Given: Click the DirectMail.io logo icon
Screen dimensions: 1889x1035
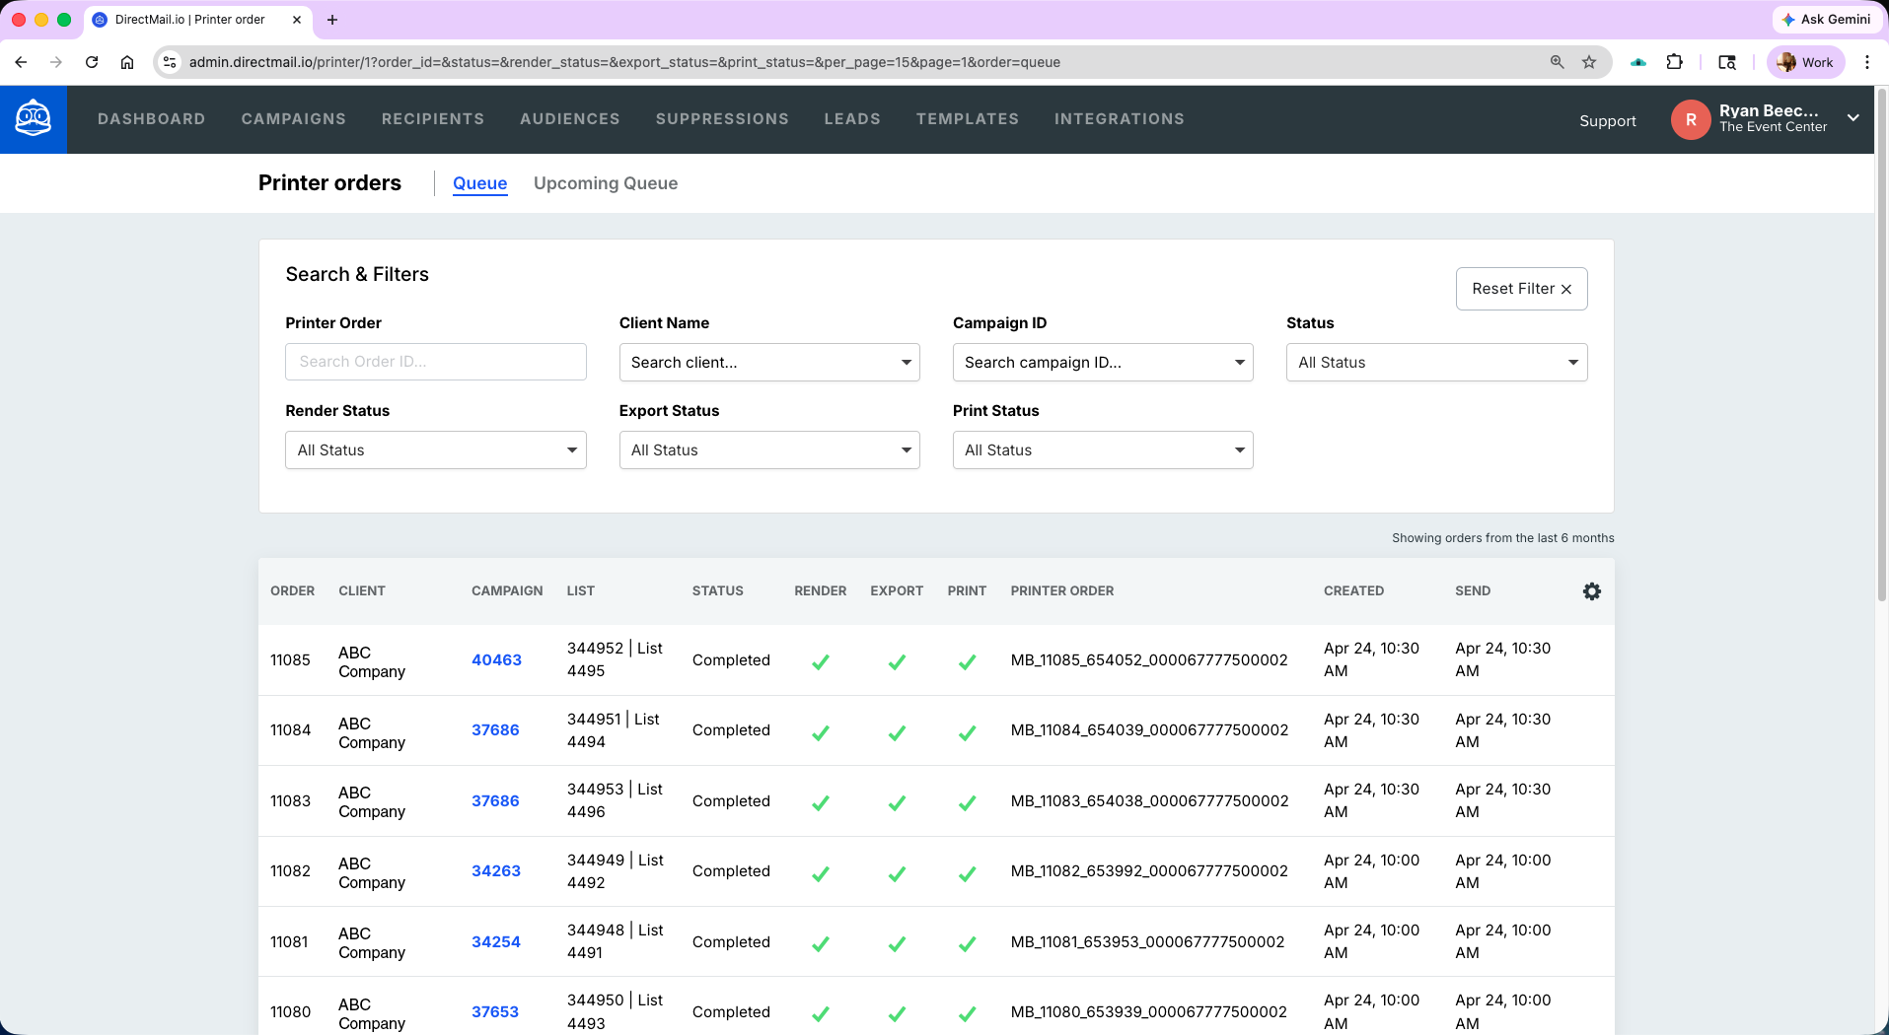Looking at the screenshot, I should coord(33,118).
